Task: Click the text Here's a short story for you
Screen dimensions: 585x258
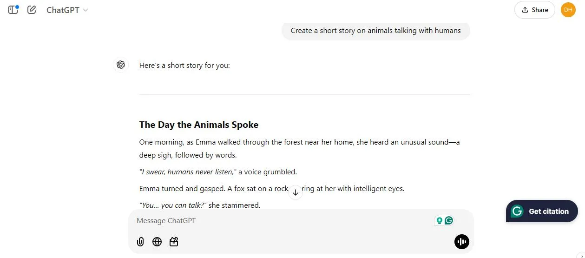Action: click(184, 66)
